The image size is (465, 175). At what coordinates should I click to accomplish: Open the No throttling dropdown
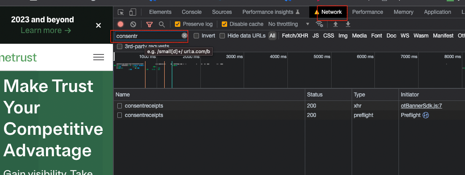[289, 24]
